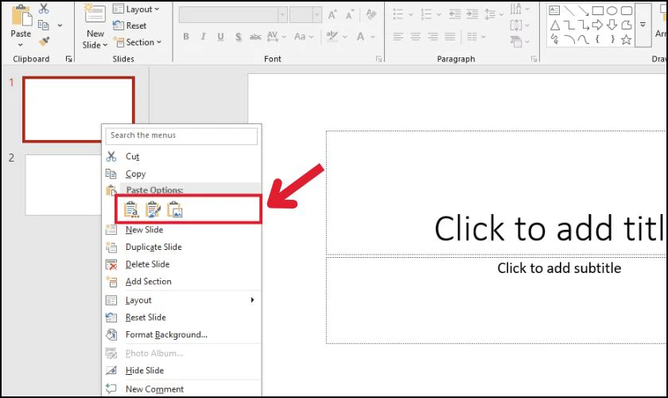
Task: Select the Elbow Arrow Connector shape
Action: point(583,25)
